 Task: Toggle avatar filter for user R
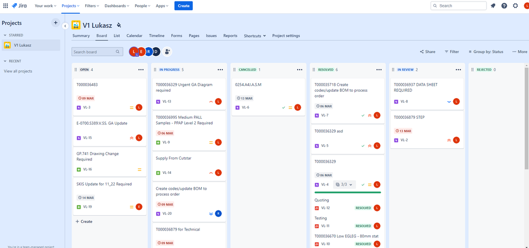point(148,51)
